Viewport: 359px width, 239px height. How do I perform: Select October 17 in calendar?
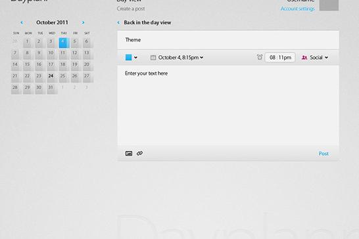click(52, 66)
